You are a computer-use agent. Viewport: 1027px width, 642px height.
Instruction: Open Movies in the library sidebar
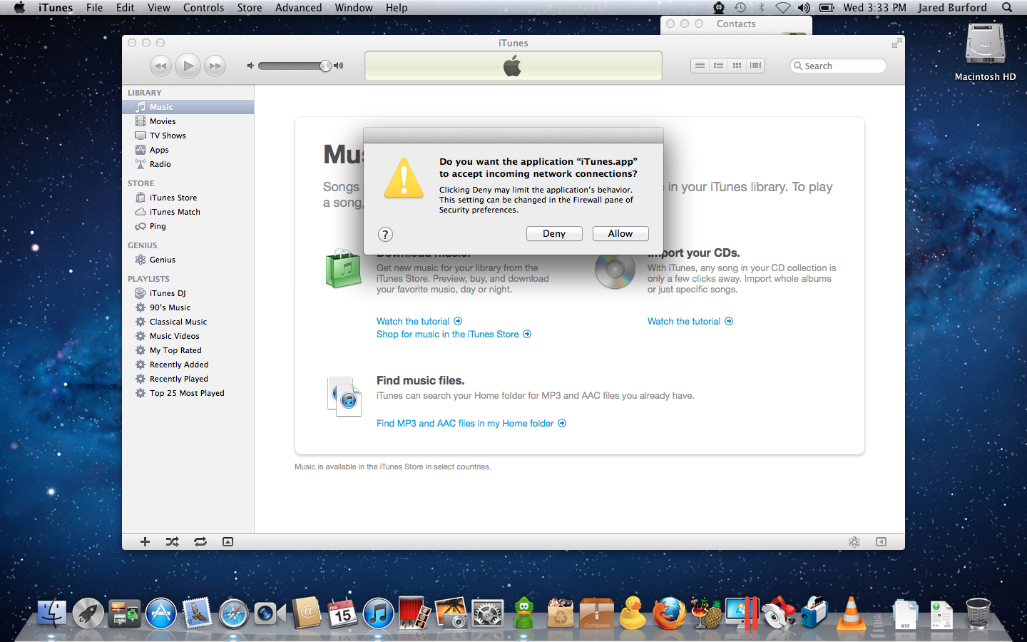click(x=188, y=121)
